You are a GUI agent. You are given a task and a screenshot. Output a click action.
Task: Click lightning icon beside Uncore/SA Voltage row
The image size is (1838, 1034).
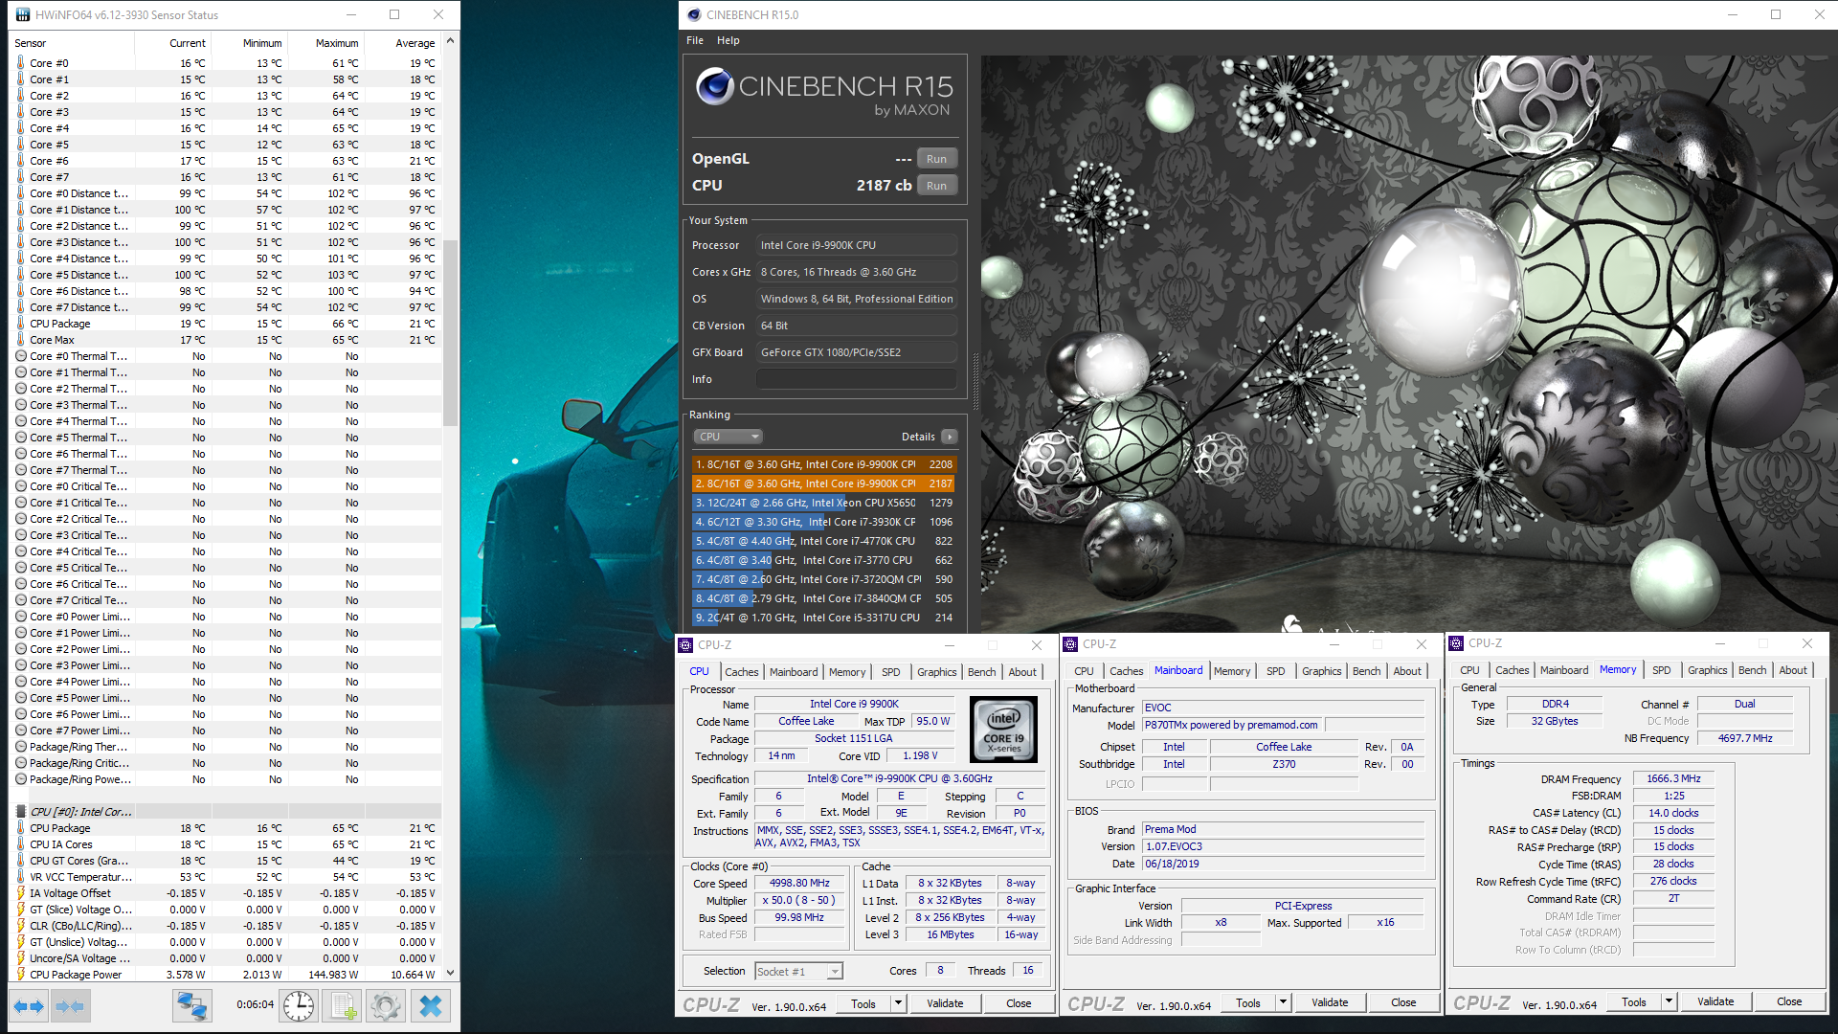21,958
